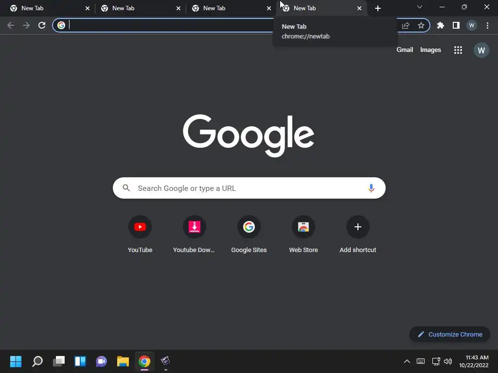Open Chrome three-dot menu
498x373 pixels.
coord(487,25)
